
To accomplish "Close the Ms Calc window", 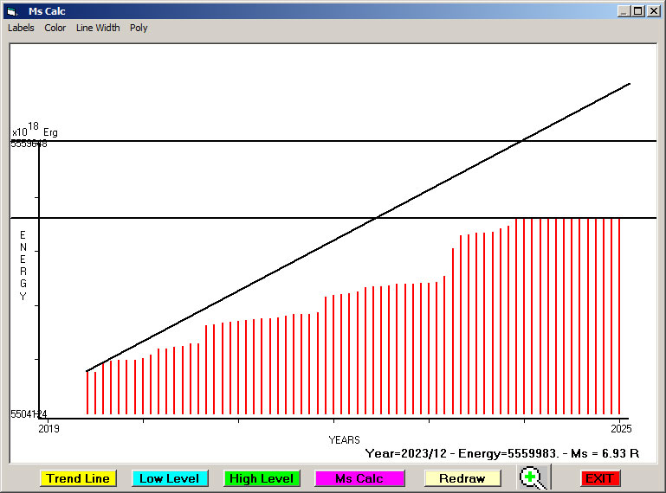I will tap(654, 11).
